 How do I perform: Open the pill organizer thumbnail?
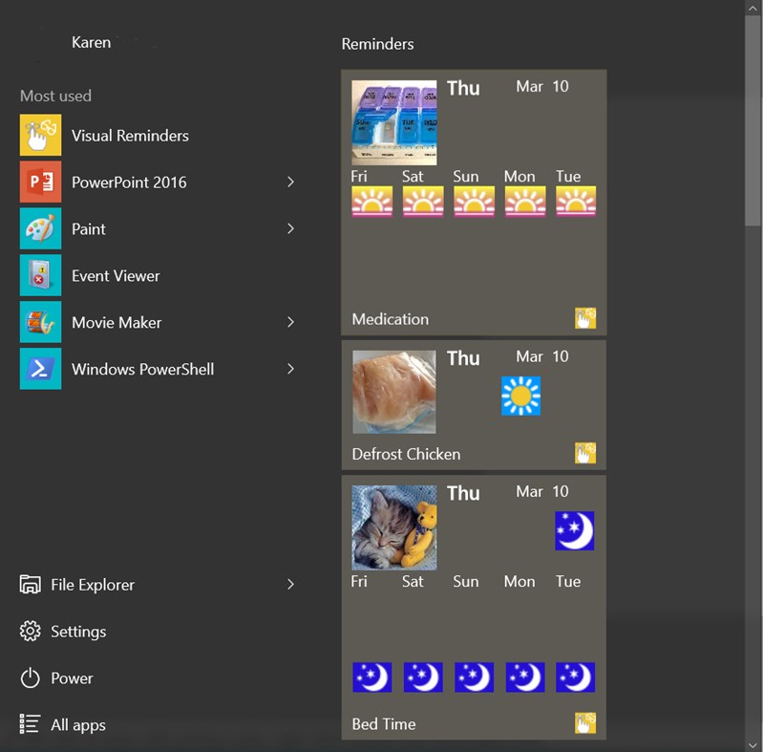point(394,122)
